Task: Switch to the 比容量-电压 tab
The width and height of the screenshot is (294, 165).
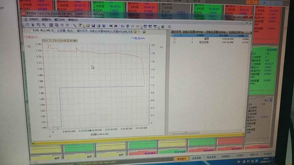Action: point(65,31)
